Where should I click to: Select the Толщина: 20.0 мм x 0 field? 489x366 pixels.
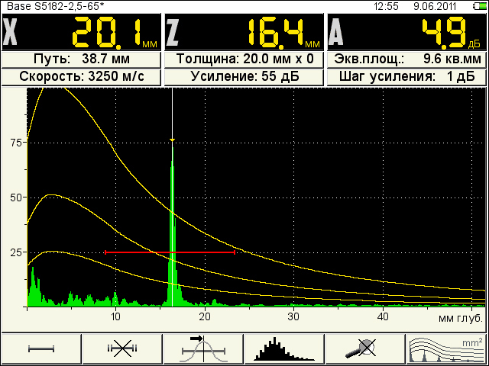point(244,59)
